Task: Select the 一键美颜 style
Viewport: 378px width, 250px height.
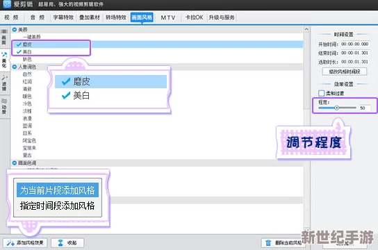Action: (x=31, y=37)
